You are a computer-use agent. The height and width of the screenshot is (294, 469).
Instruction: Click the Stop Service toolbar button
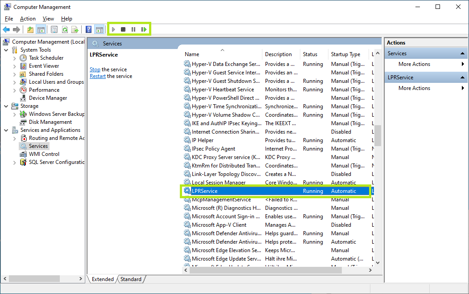coord(123,29)
